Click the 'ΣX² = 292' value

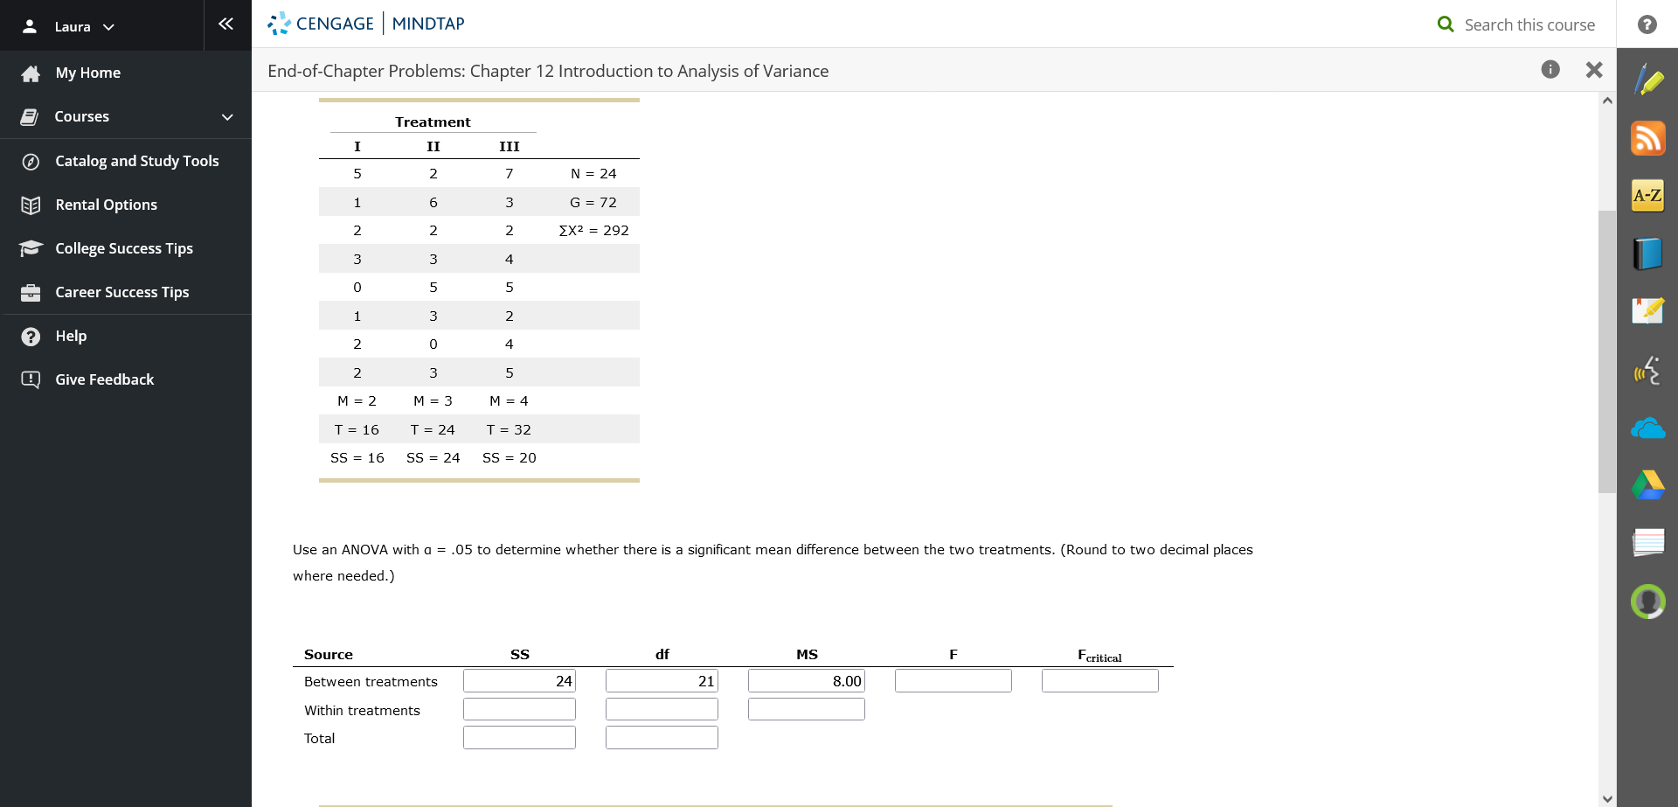pyautogui.click(x=594, y=231)
